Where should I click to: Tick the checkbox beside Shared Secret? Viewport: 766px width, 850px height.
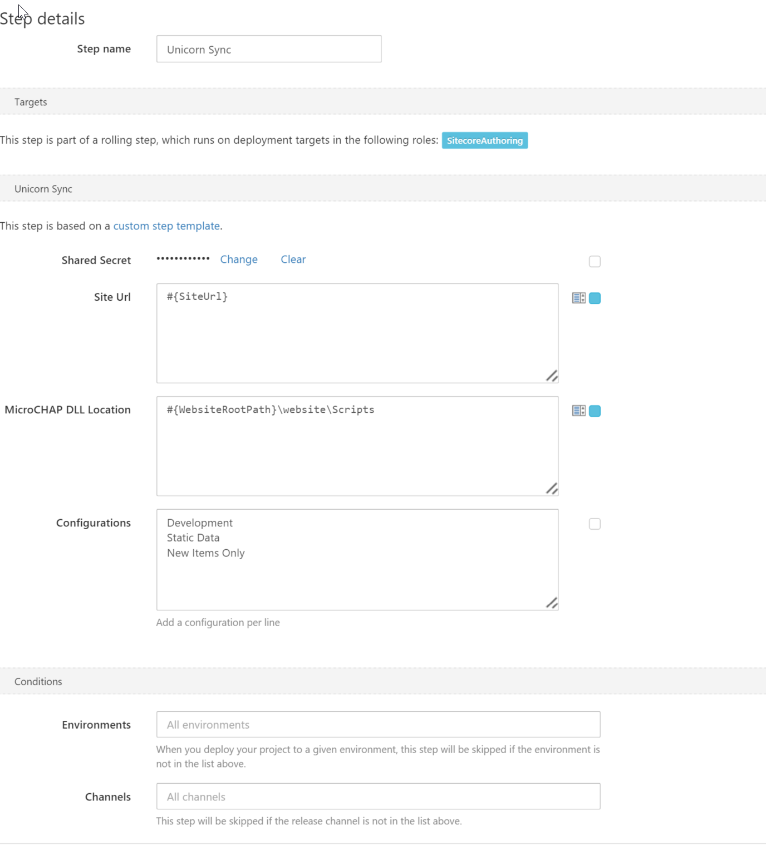595,261
